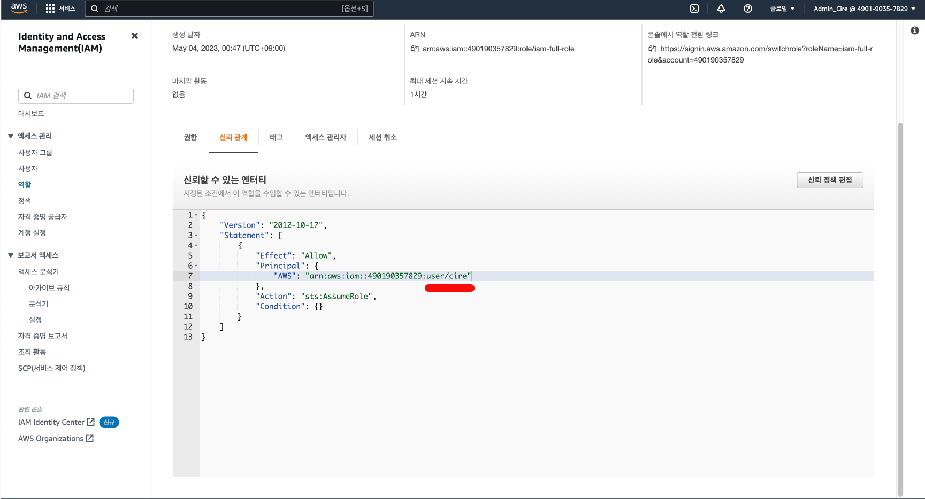Open 사용자 그룹 in the sidebar
Image resolution: width=925 pixels, height=499 pixels.
tap(35, 153)
